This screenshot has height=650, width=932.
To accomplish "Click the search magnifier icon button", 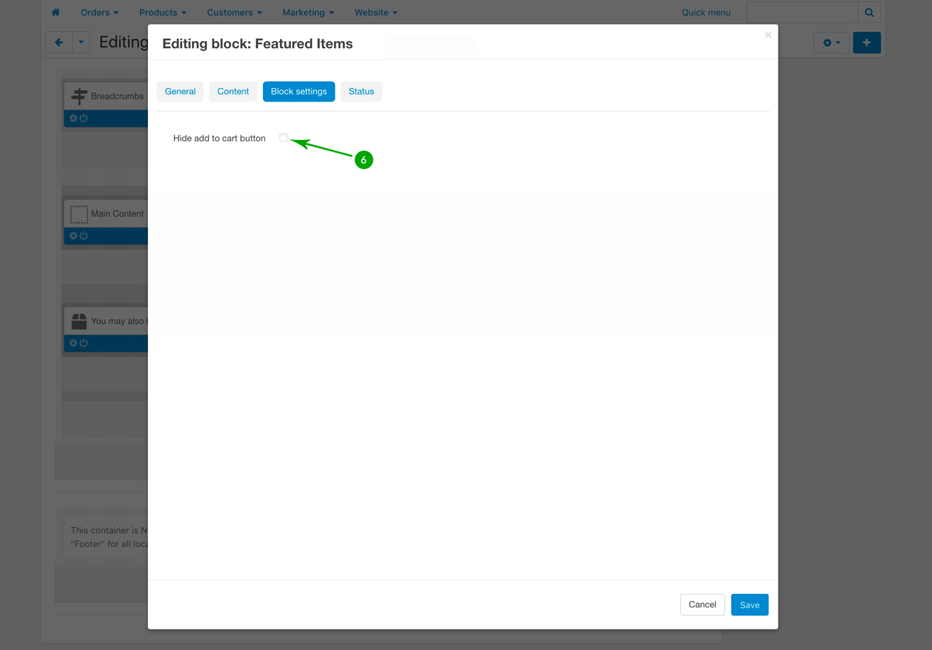I will pos(869,12).
